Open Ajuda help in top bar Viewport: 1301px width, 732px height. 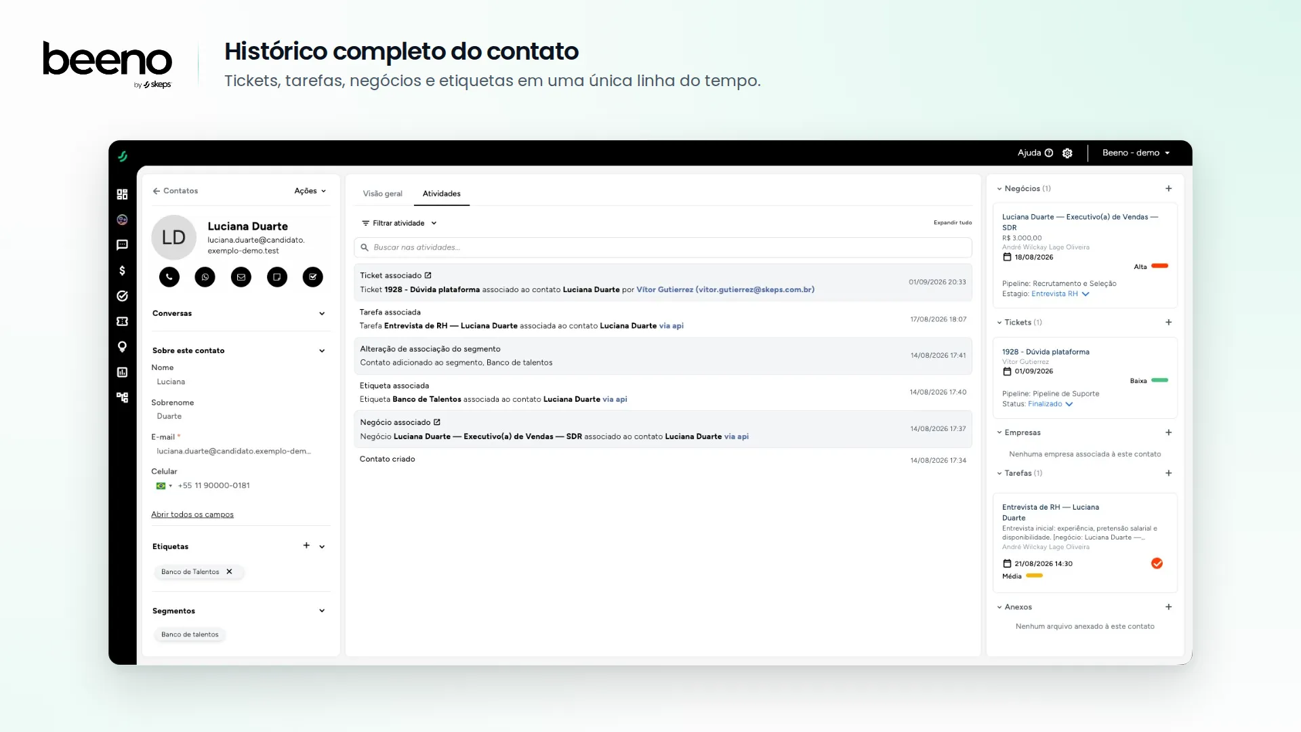coord(1035,152)
